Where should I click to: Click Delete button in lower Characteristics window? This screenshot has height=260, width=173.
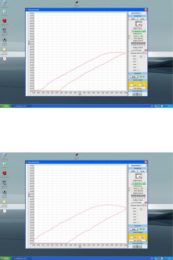(x=133, y=171)
